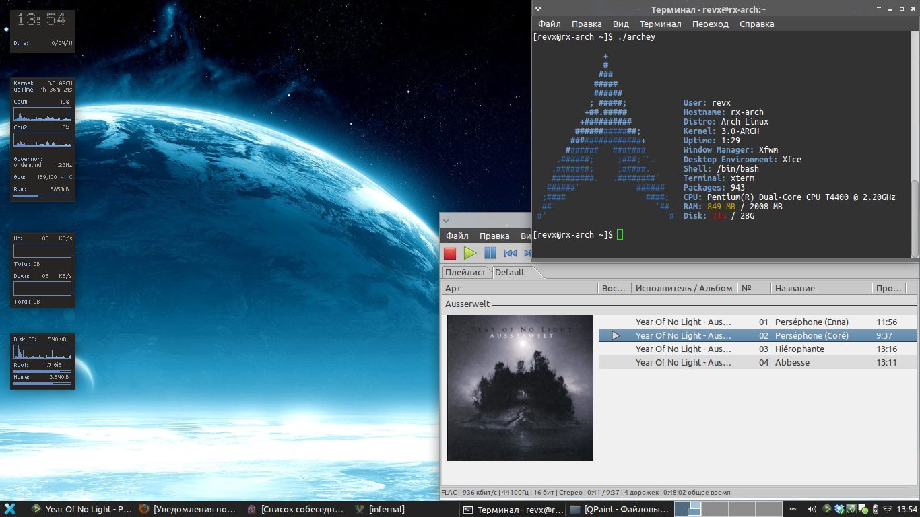The width and height of the screenshot is (920, 517).
Task: Click the green download arrow tray icon
Action: point(851,509)
